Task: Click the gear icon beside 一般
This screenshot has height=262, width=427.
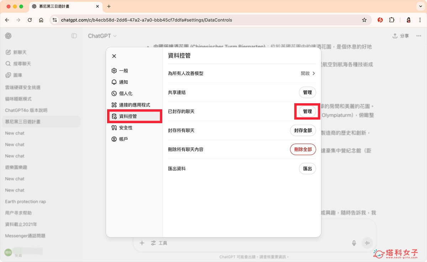Action: click(115, 70)
